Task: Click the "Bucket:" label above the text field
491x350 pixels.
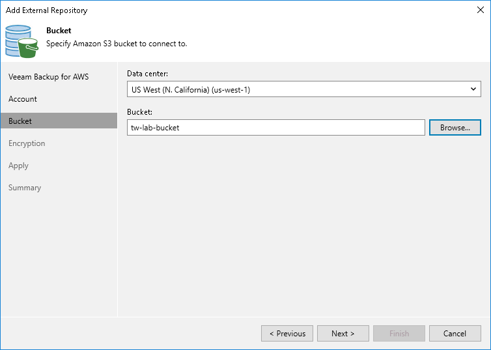Action: point(139,112)
